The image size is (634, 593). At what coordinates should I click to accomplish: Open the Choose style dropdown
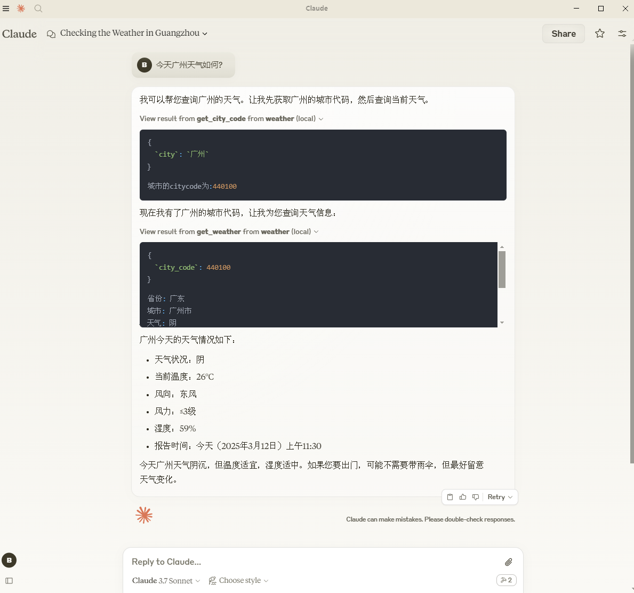tap(238, 580)
